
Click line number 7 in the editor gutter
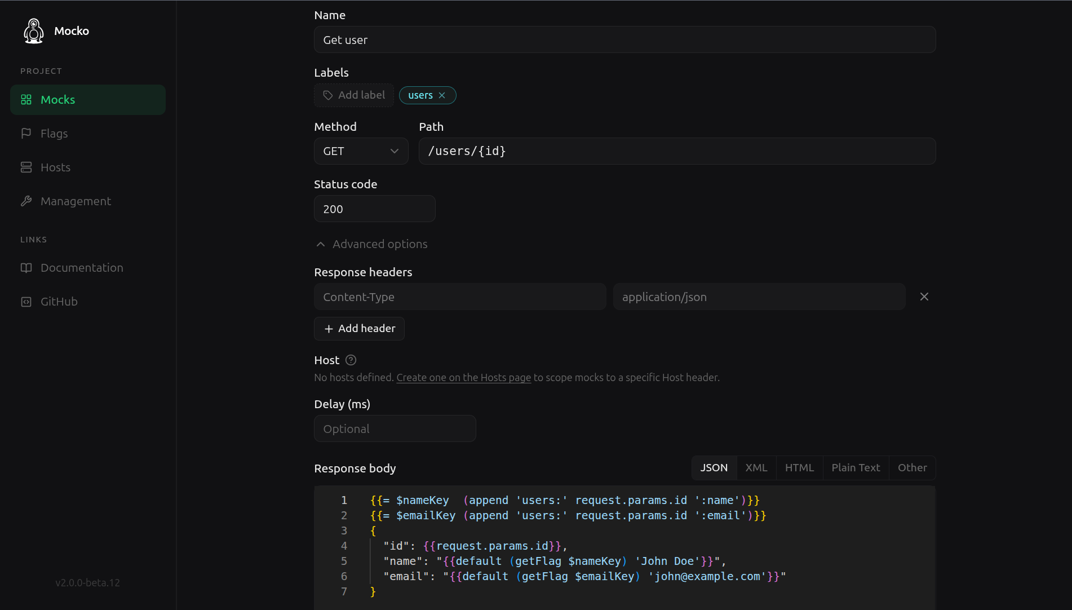[344, 592]
